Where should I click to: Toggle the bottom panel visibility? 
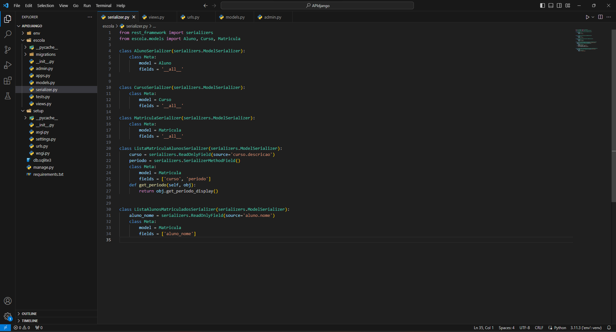coord(551,5)
